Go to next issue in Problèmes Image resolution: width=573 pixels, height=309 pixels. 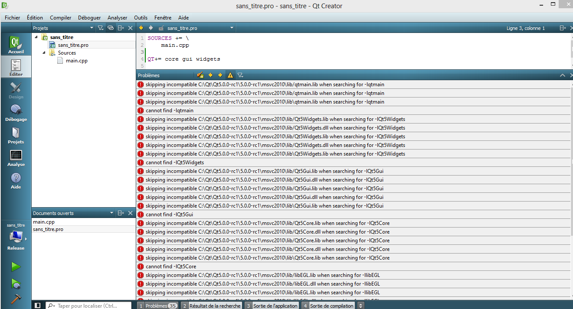pos(220,75)
